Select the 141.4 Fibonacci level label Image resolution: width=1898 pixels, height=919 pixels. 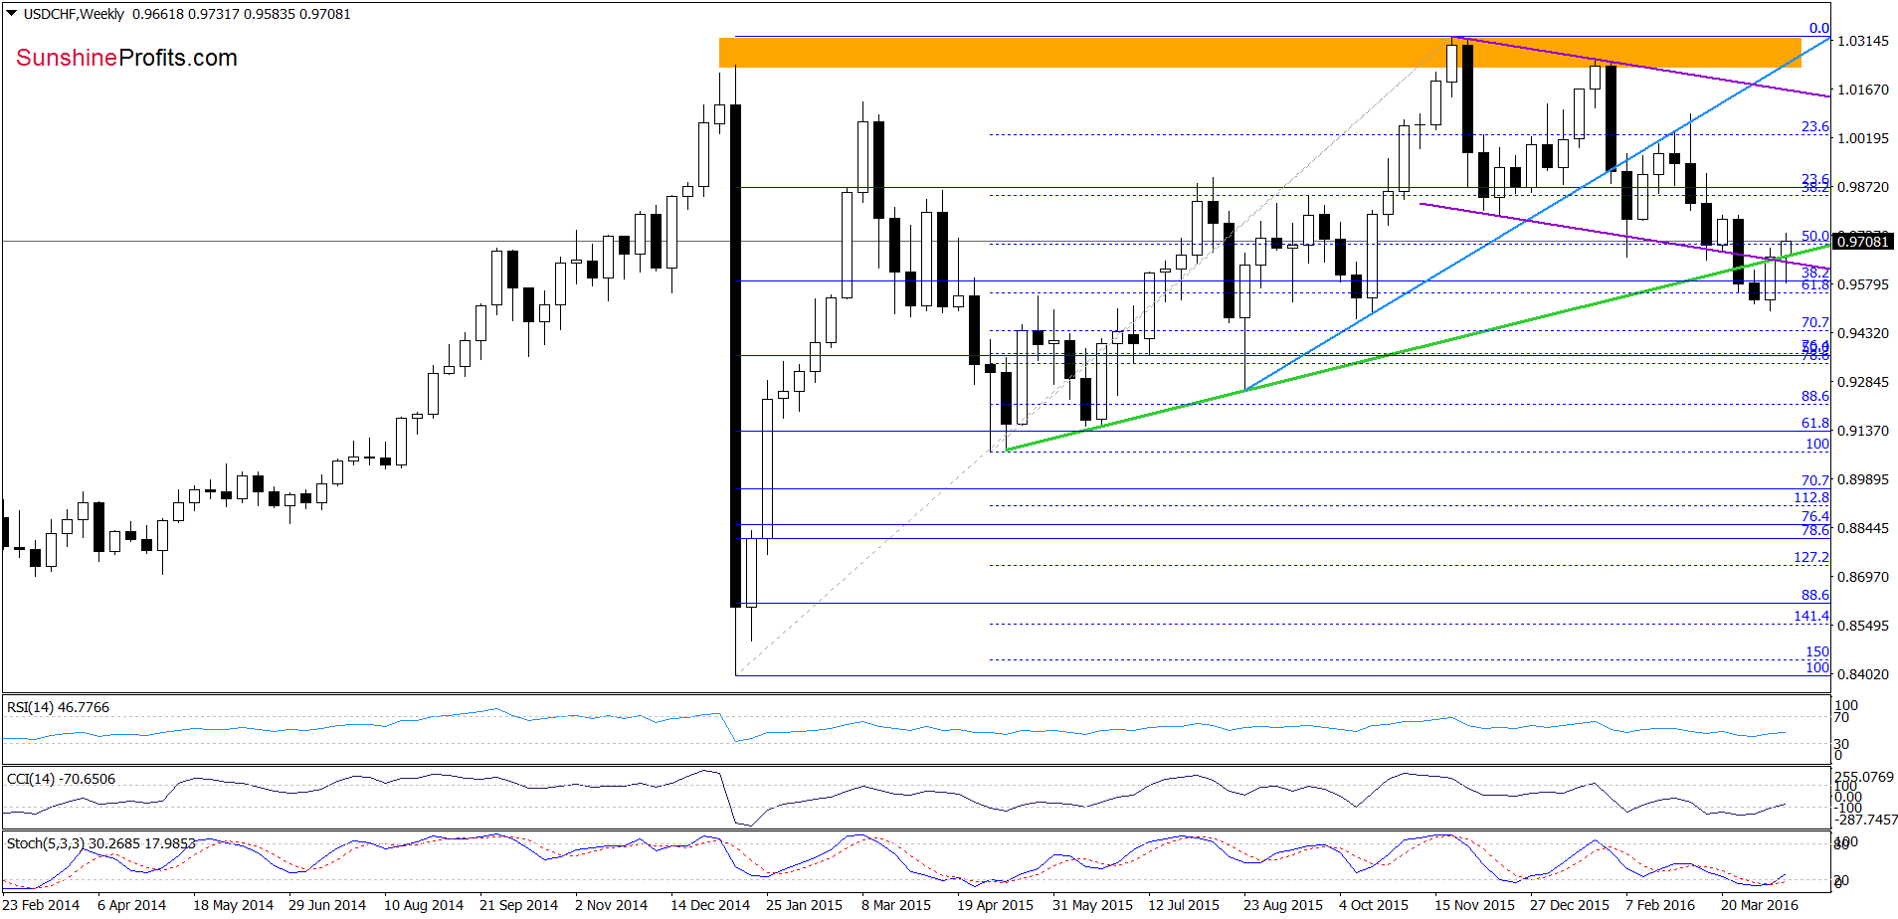[1811, 616]
